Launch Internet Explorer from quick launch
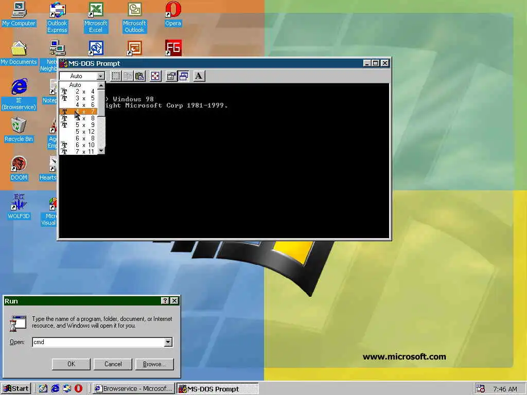This screenshot has height=395, width=527. [55, 389]
